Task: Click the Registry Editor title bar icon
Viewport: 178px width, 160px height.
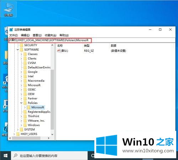Action: click(11, 29)
